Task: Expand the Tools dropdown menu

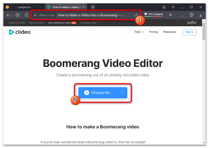Action: coord(139,32)
